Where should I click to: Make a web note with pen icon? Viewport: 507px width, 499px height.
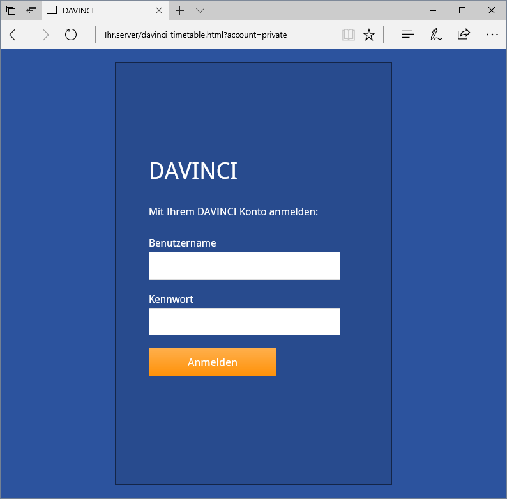click(x=436, y=35)
